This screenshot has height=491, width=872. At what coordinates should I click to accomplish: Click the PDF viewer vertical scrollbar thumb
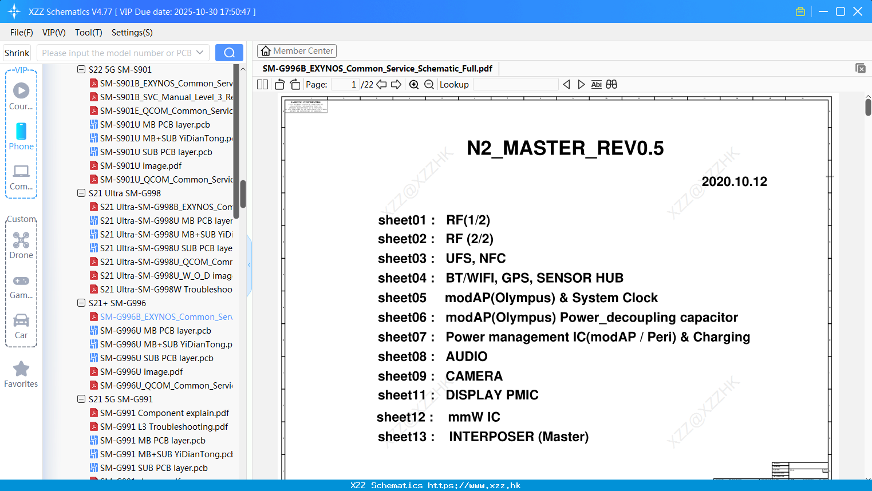pyautogui.click(x=868, y=107)
